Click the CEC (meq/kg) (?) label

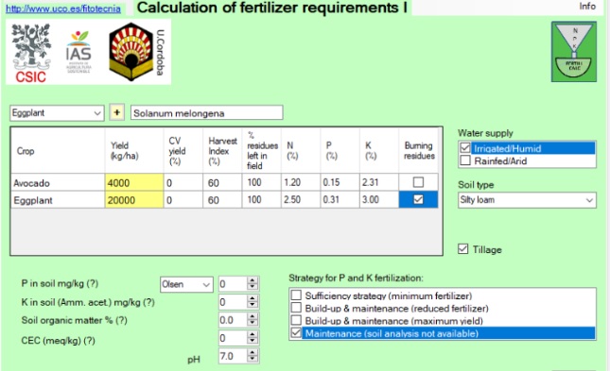(x=58, y=341)
